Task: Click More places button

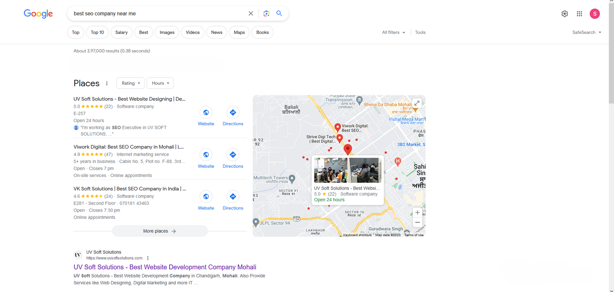Action: [160, 231]
